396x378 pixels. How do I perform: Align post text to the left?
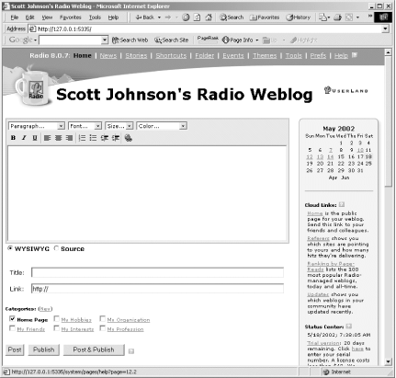(47, 138)
